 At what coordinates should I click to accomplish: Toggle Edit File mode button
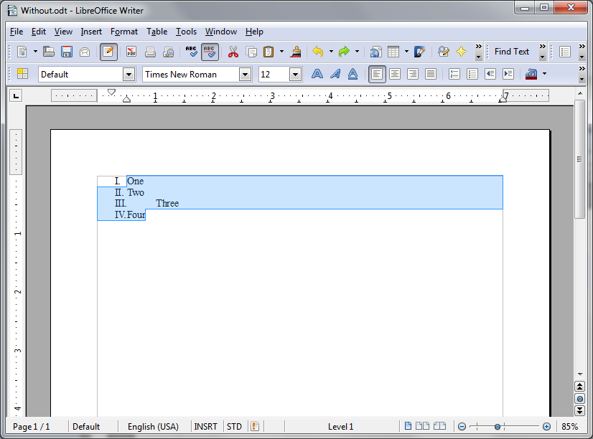pos(108,52)
